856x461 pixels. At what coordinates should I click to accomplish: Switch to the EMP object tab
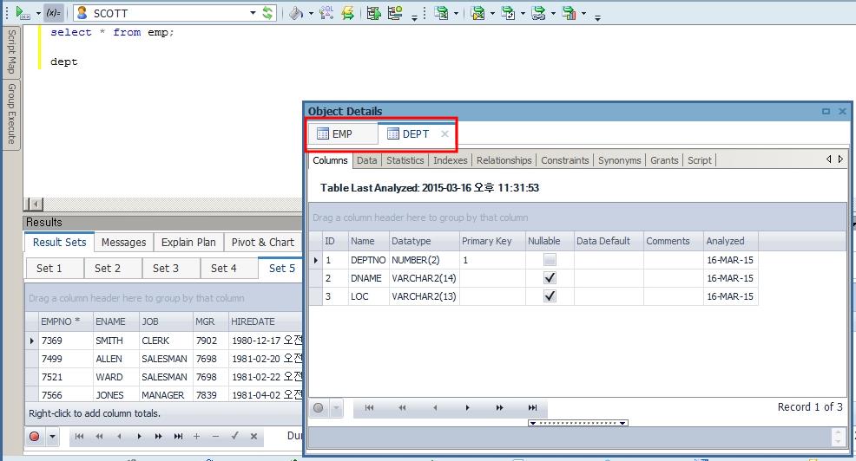click(342, 134)
